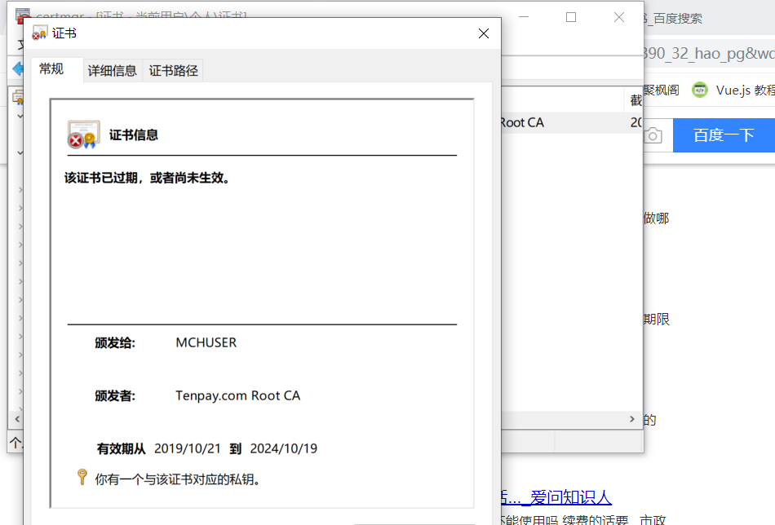Click the certificate icon in dialog title bar
Image resolution: width=775 pixels, height=525 pixels.
click(x=39, y=33)
